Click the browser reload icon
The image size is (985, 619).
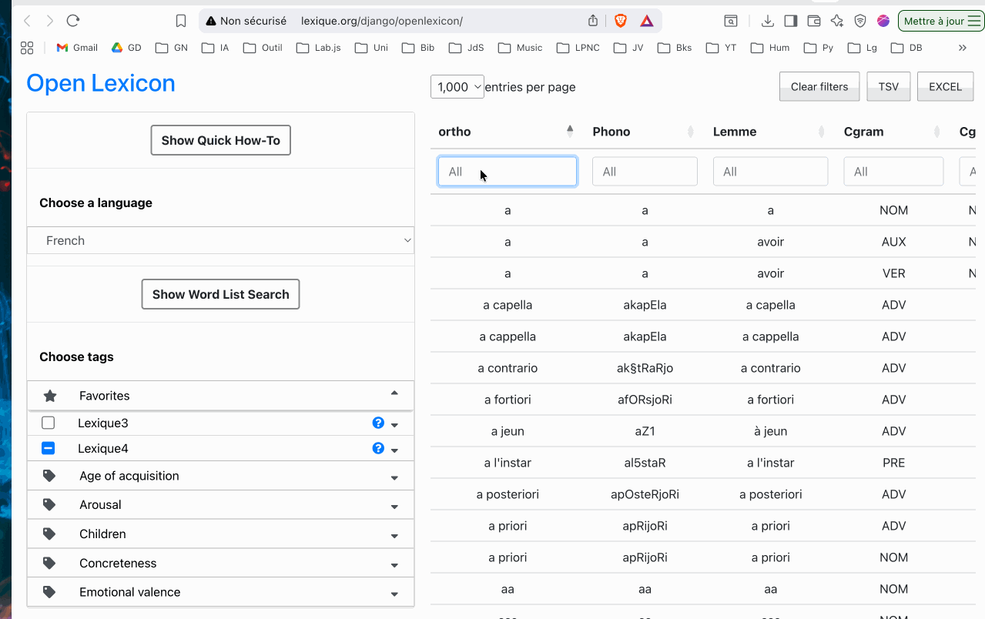click(73, 21)
